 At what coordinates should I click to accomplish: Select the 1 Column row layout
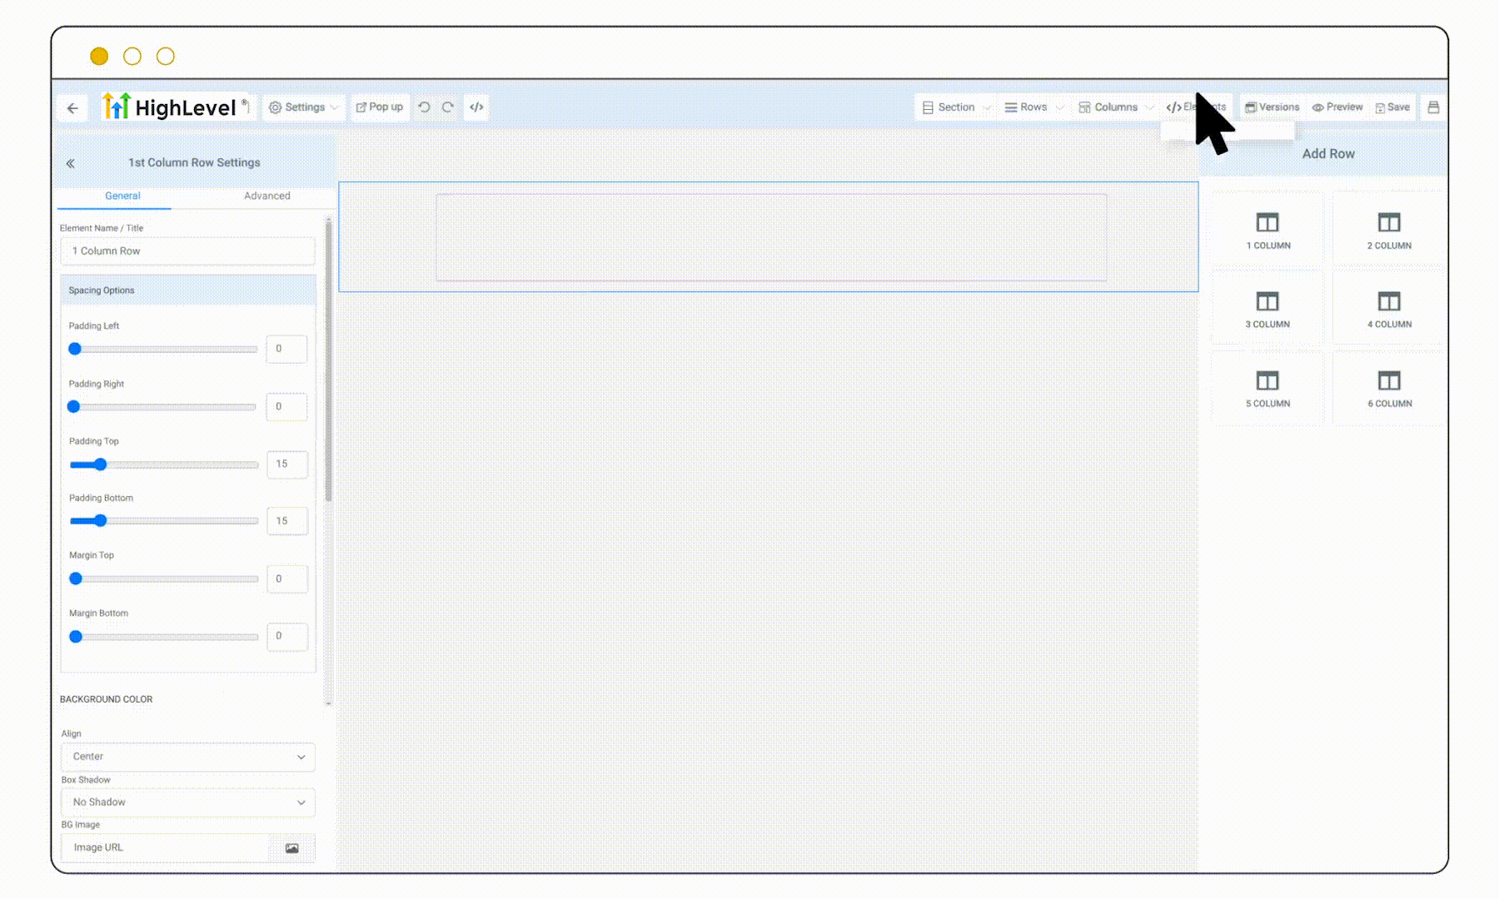click(1267, 229)
